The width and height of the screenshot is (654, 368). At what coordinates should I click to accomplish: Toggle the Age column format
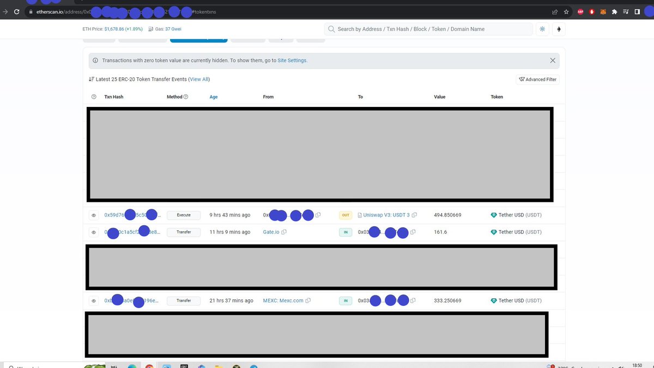(x=214, y=97)
